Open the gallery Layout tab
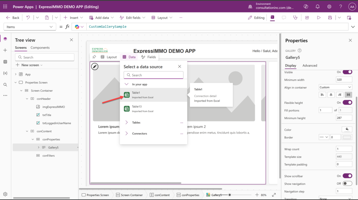The width and height of the screenshot is (358, 200). 109,57
